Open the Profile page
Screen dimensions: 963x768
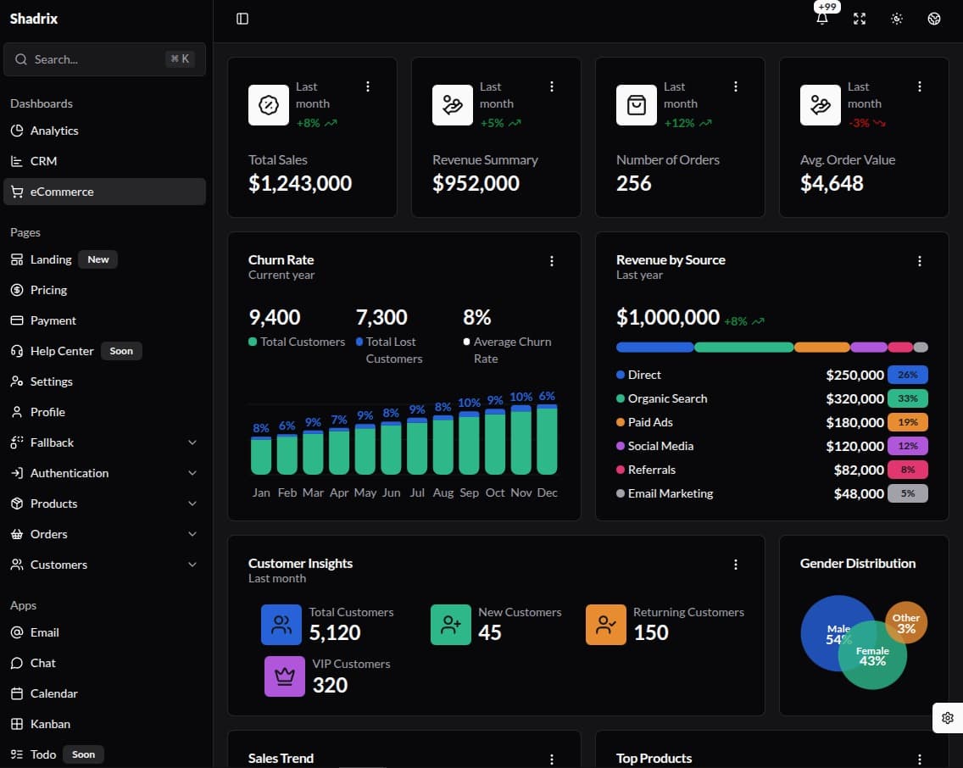tap(104, 412)
